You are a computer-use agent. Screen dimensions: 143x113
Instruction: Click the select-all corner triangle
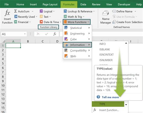point(4,41)
